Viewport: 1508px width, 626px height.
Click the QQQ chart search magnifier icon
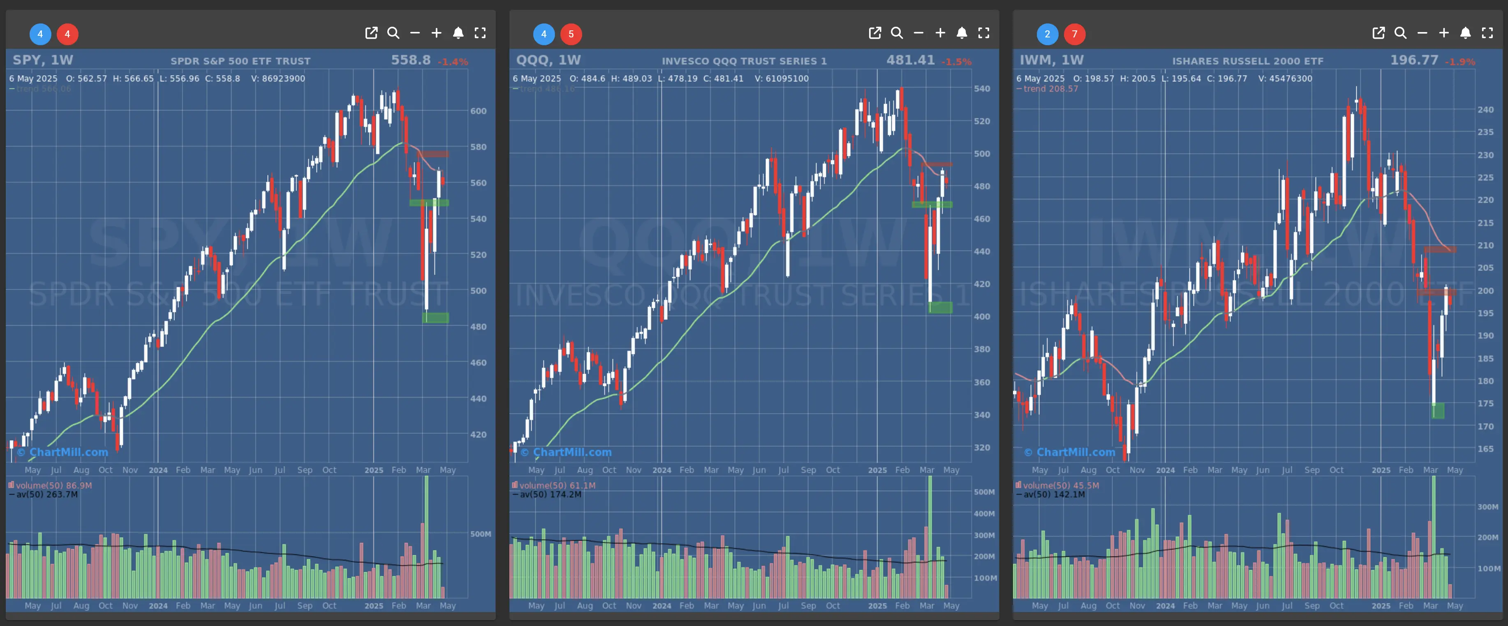pyautogui.click(x=897, y=33)
